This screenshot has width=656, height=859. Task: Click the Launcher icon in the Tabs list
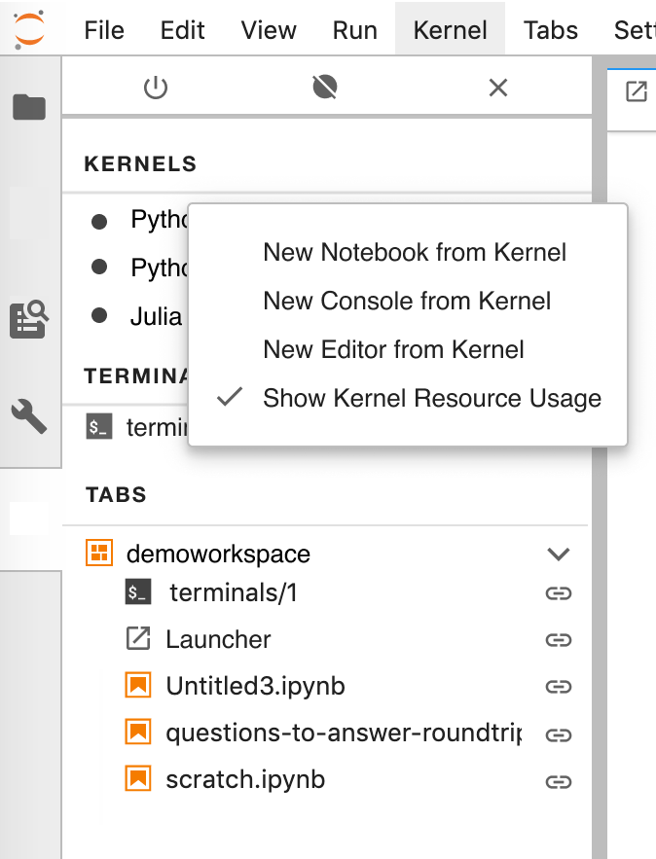click(x=139, y=639)
